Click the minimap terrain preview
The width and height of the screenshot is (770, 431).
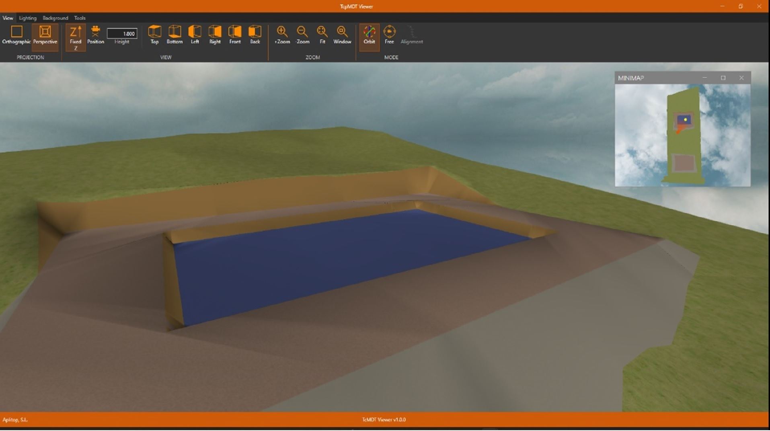coord(682,135)
